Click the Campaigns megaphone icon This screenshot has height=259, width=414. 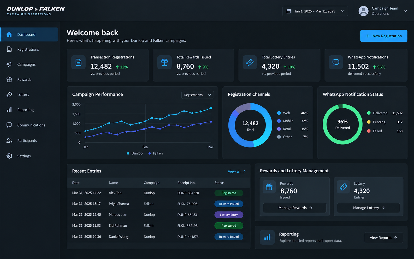[x=9, y=64]
